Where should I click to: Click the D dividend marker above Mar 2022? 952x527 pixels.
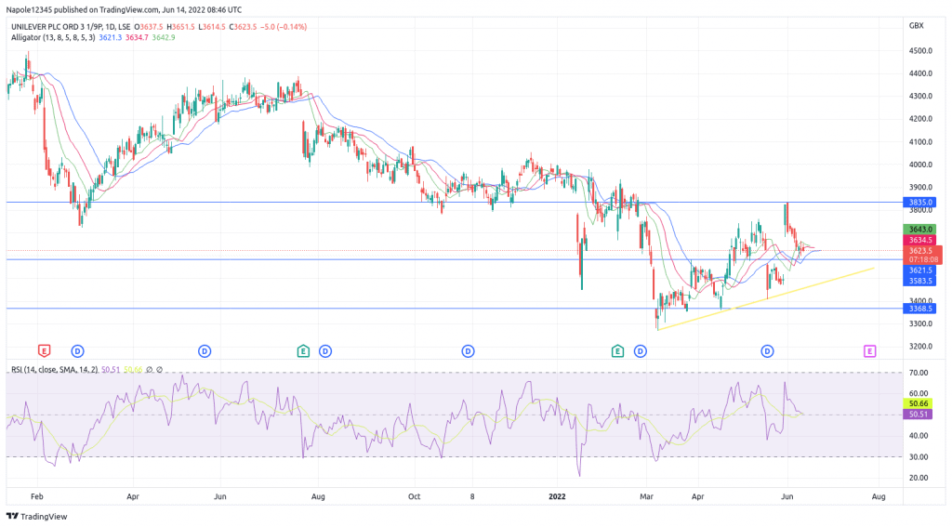tap(640, 351)
